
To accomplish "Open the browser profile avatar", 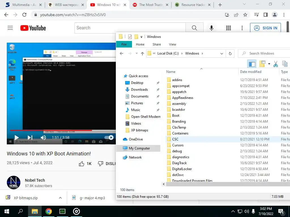I will tap(275, 15).
